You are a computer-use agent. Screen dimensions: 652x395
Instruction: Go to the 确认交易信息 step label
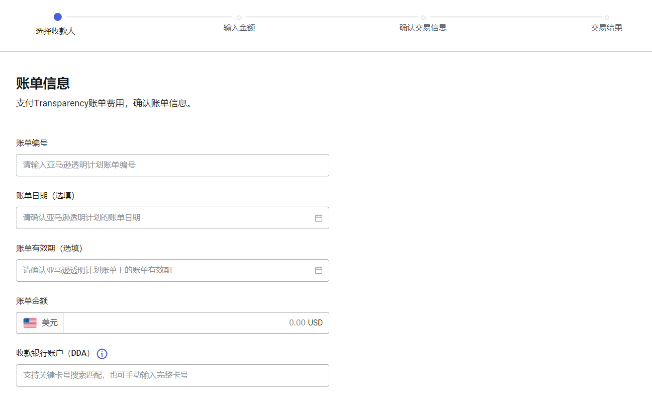(423, 28)
